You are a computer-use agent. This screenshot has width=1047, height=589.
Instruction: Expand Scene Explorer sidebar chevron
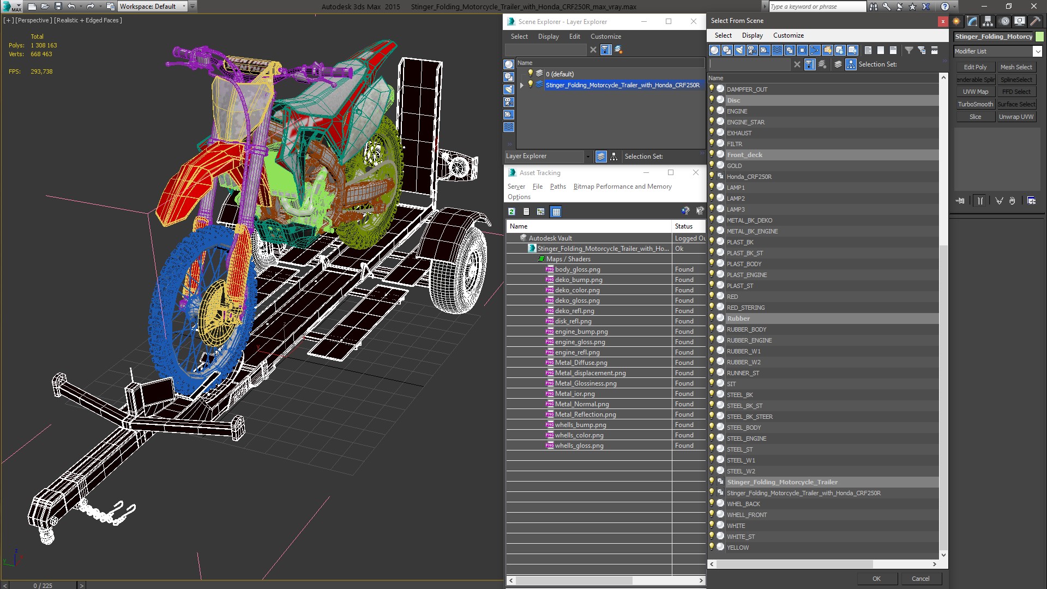[x=509, y=145]
